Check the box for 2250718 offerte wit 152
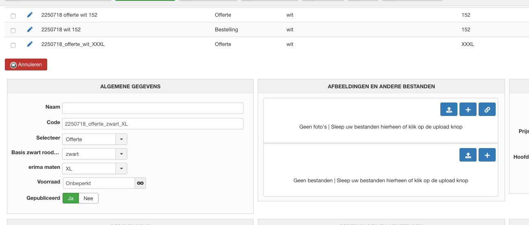This screenshot has height=225, width=529. (x=13, y=16)
